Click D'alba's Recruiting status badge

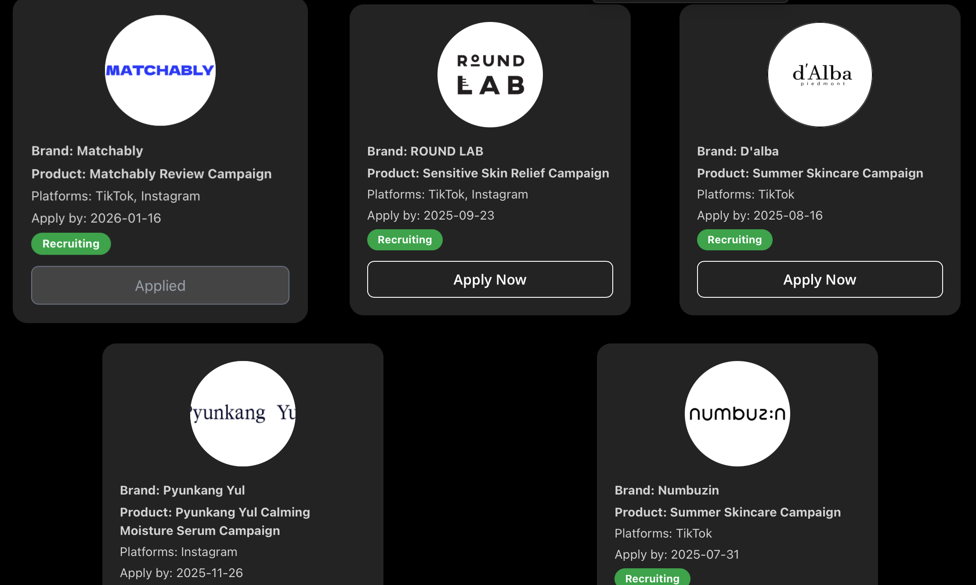(735, 240)
